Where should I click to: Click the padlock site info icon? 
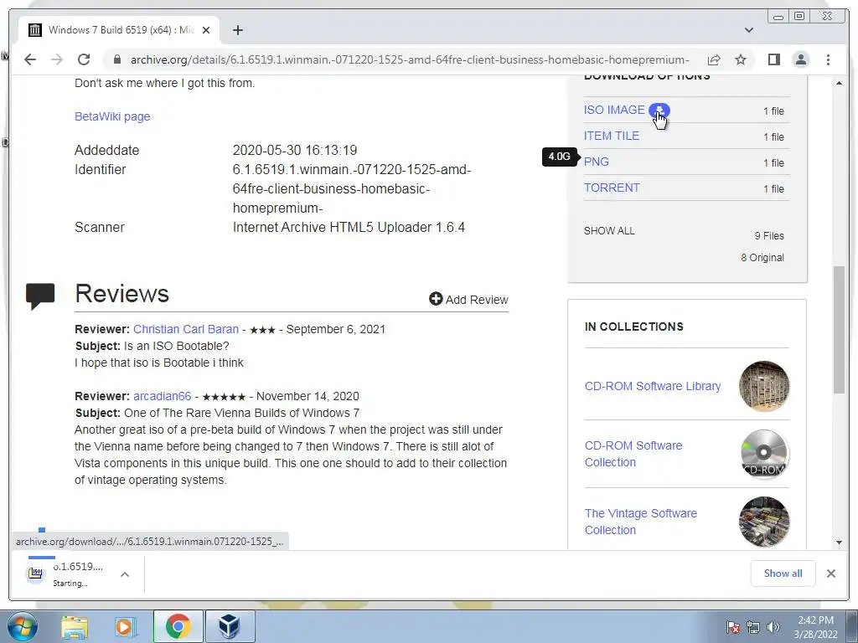tap(116, 59)
